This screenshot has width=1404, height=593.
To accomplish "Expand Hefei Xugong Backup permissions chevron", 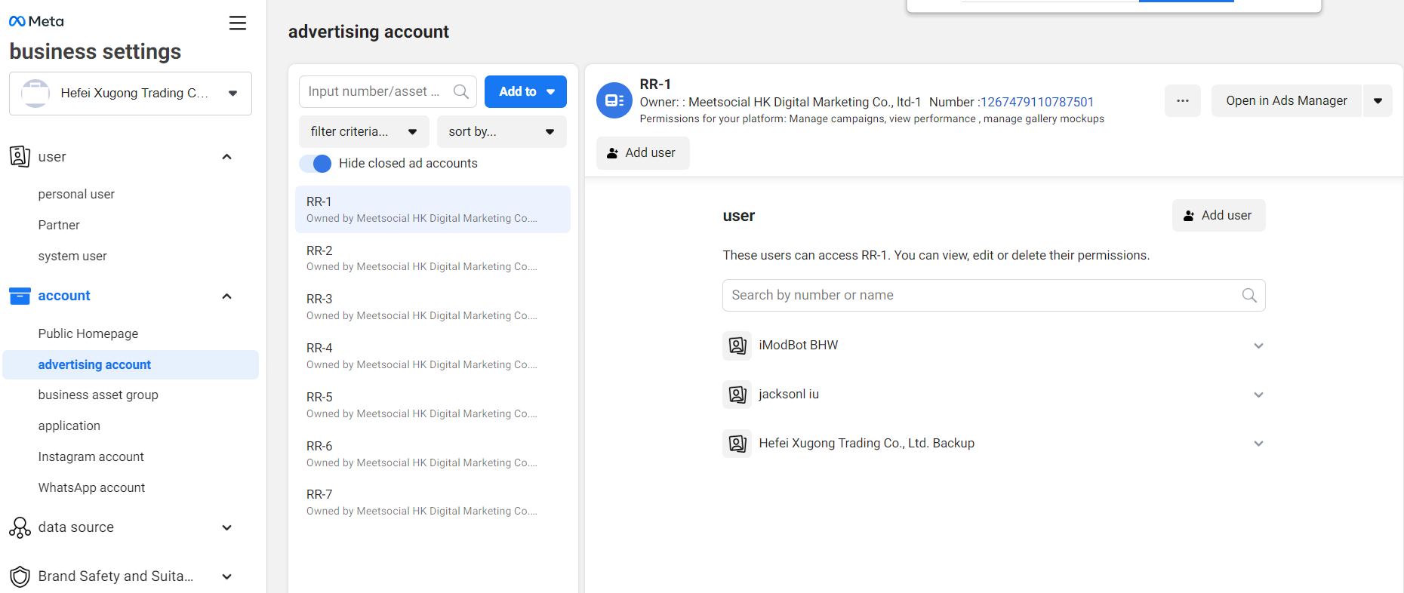I will (x=1258, y=444).
